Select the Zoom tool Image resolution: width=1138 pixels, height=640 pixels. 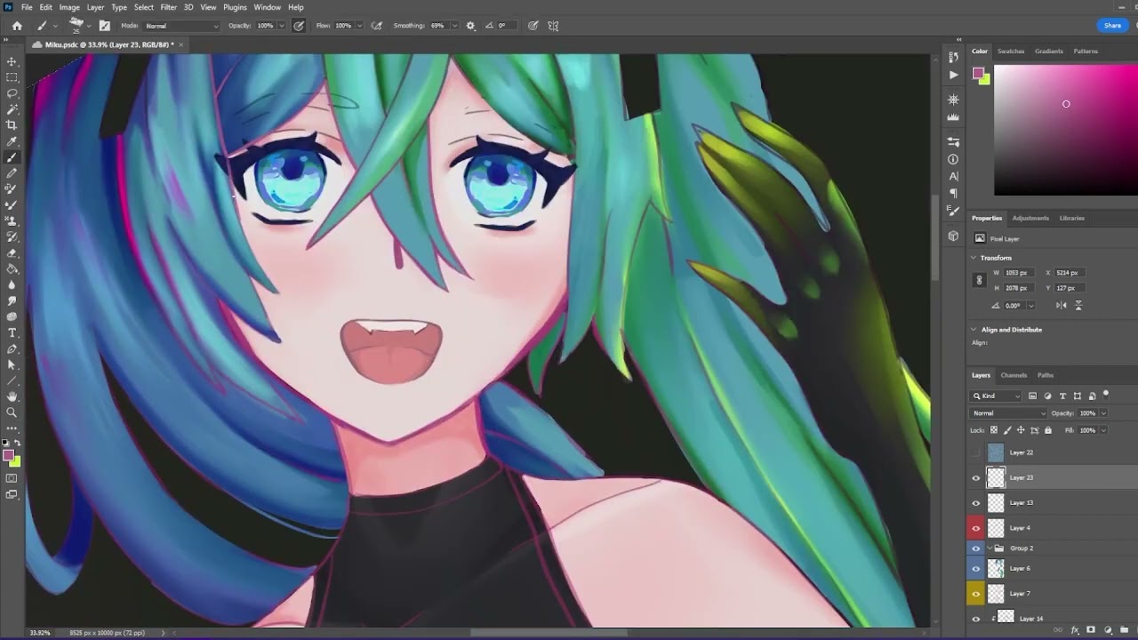(x=12, y=412)
